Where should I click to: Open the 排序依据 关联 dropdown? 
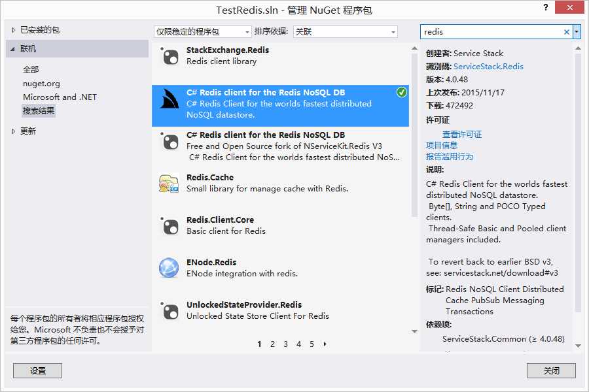coord(345,31)
